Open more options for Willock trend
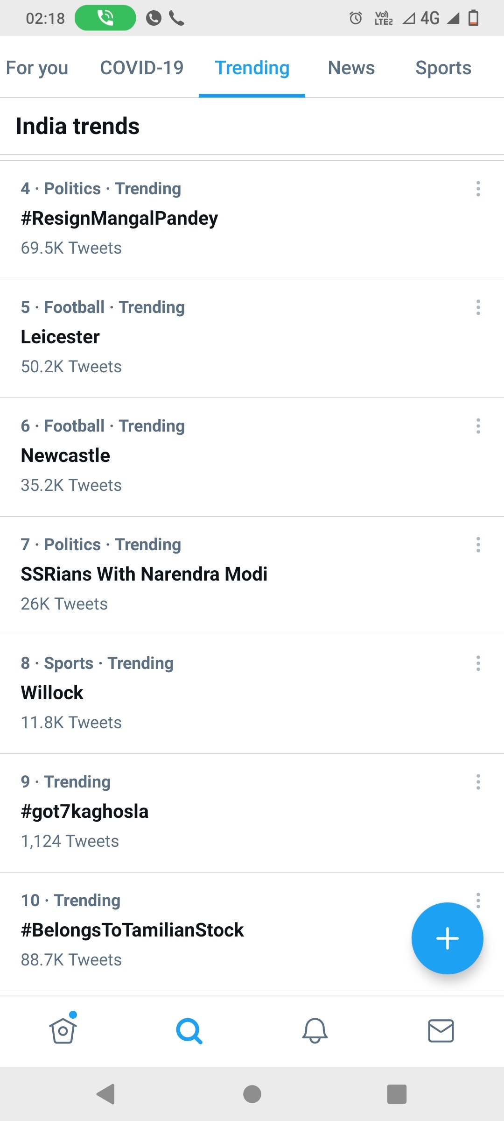Viewport: 504px width, 1121px height. coord(478,663)
